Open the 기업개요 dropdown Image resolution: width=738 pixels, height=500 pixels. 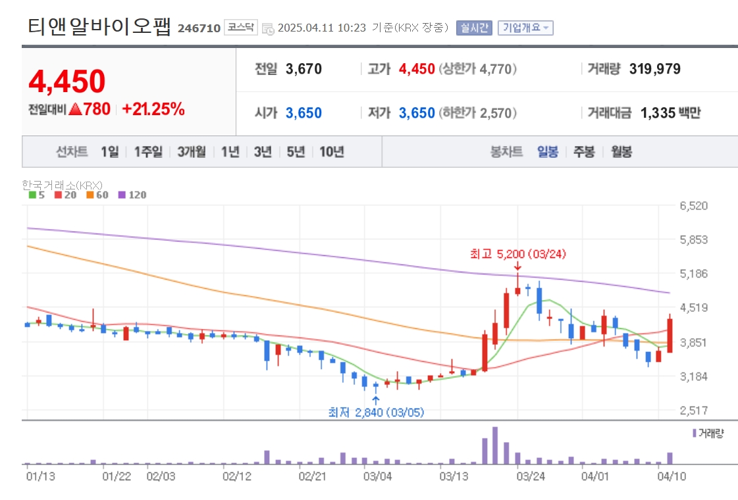coord(525,28)
